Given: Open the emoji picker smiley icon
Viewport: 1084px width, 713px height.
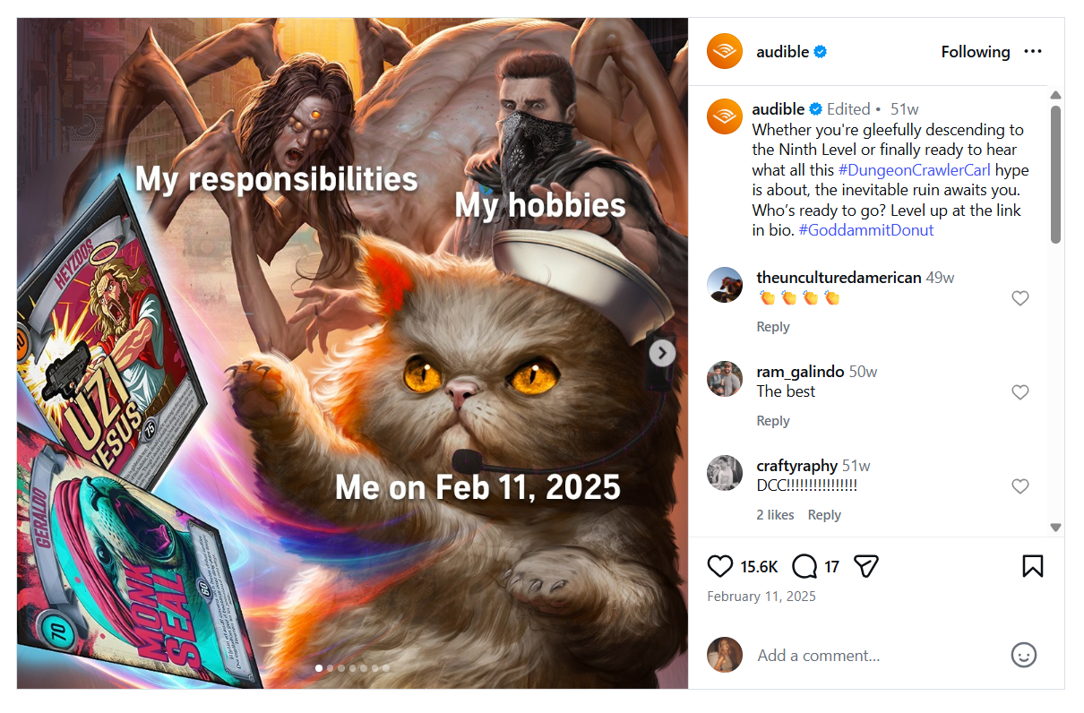Looking at the screenshot, I should [x=1023, y=655].
